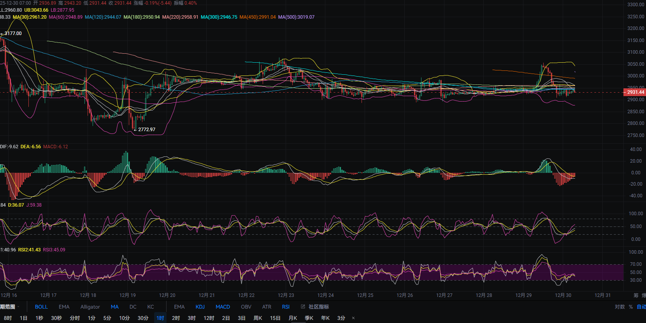Toggle the BOLL overlay indicator
Screen dimensions: 646x323
pyautogui.click(x=41, y=307)
